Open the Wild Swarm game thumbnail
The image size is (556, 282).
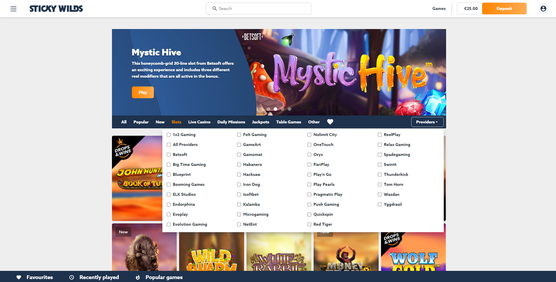212,252
